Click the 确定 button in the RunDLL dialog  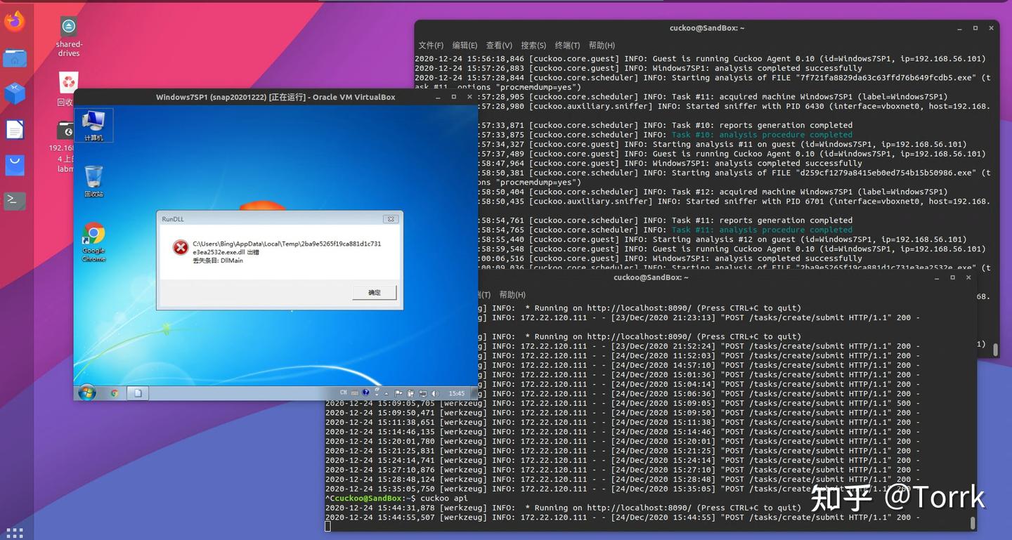[x=373, y=292]
